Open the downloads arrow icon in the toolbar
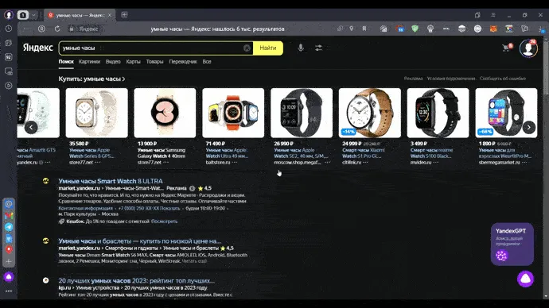The height and width of the screenshot is (308, 549). pos(541,29)
